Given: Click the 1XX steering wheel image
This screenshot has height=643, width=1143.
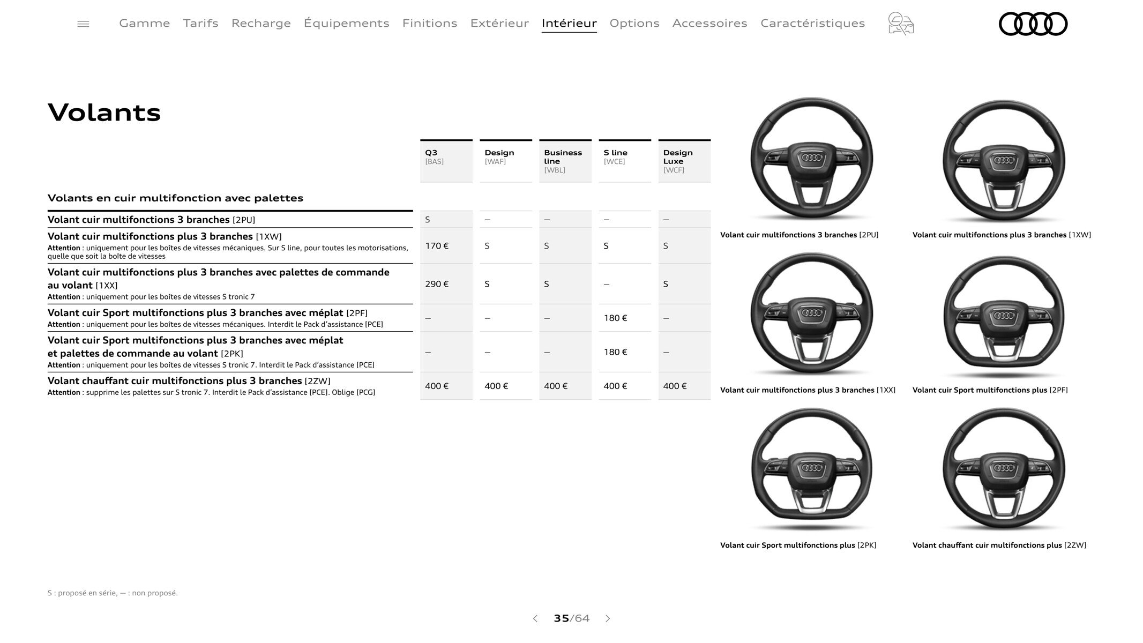Looking at the screenshot, I should click(812, 315).
